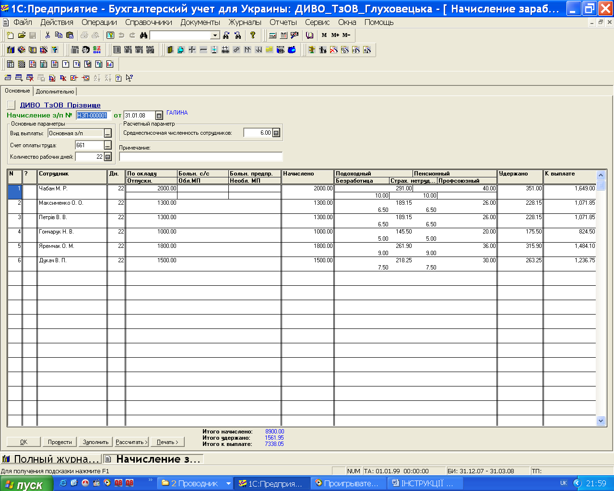Viewport: 614px width, 491px height.
Task: Click the open book icon
Action: point(310,35)
